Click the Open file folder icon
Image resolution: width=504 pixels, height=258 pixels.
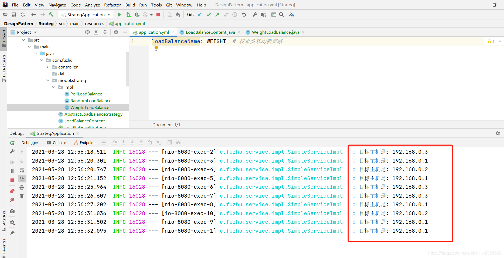pyautogui.click(x=5, y=15)
